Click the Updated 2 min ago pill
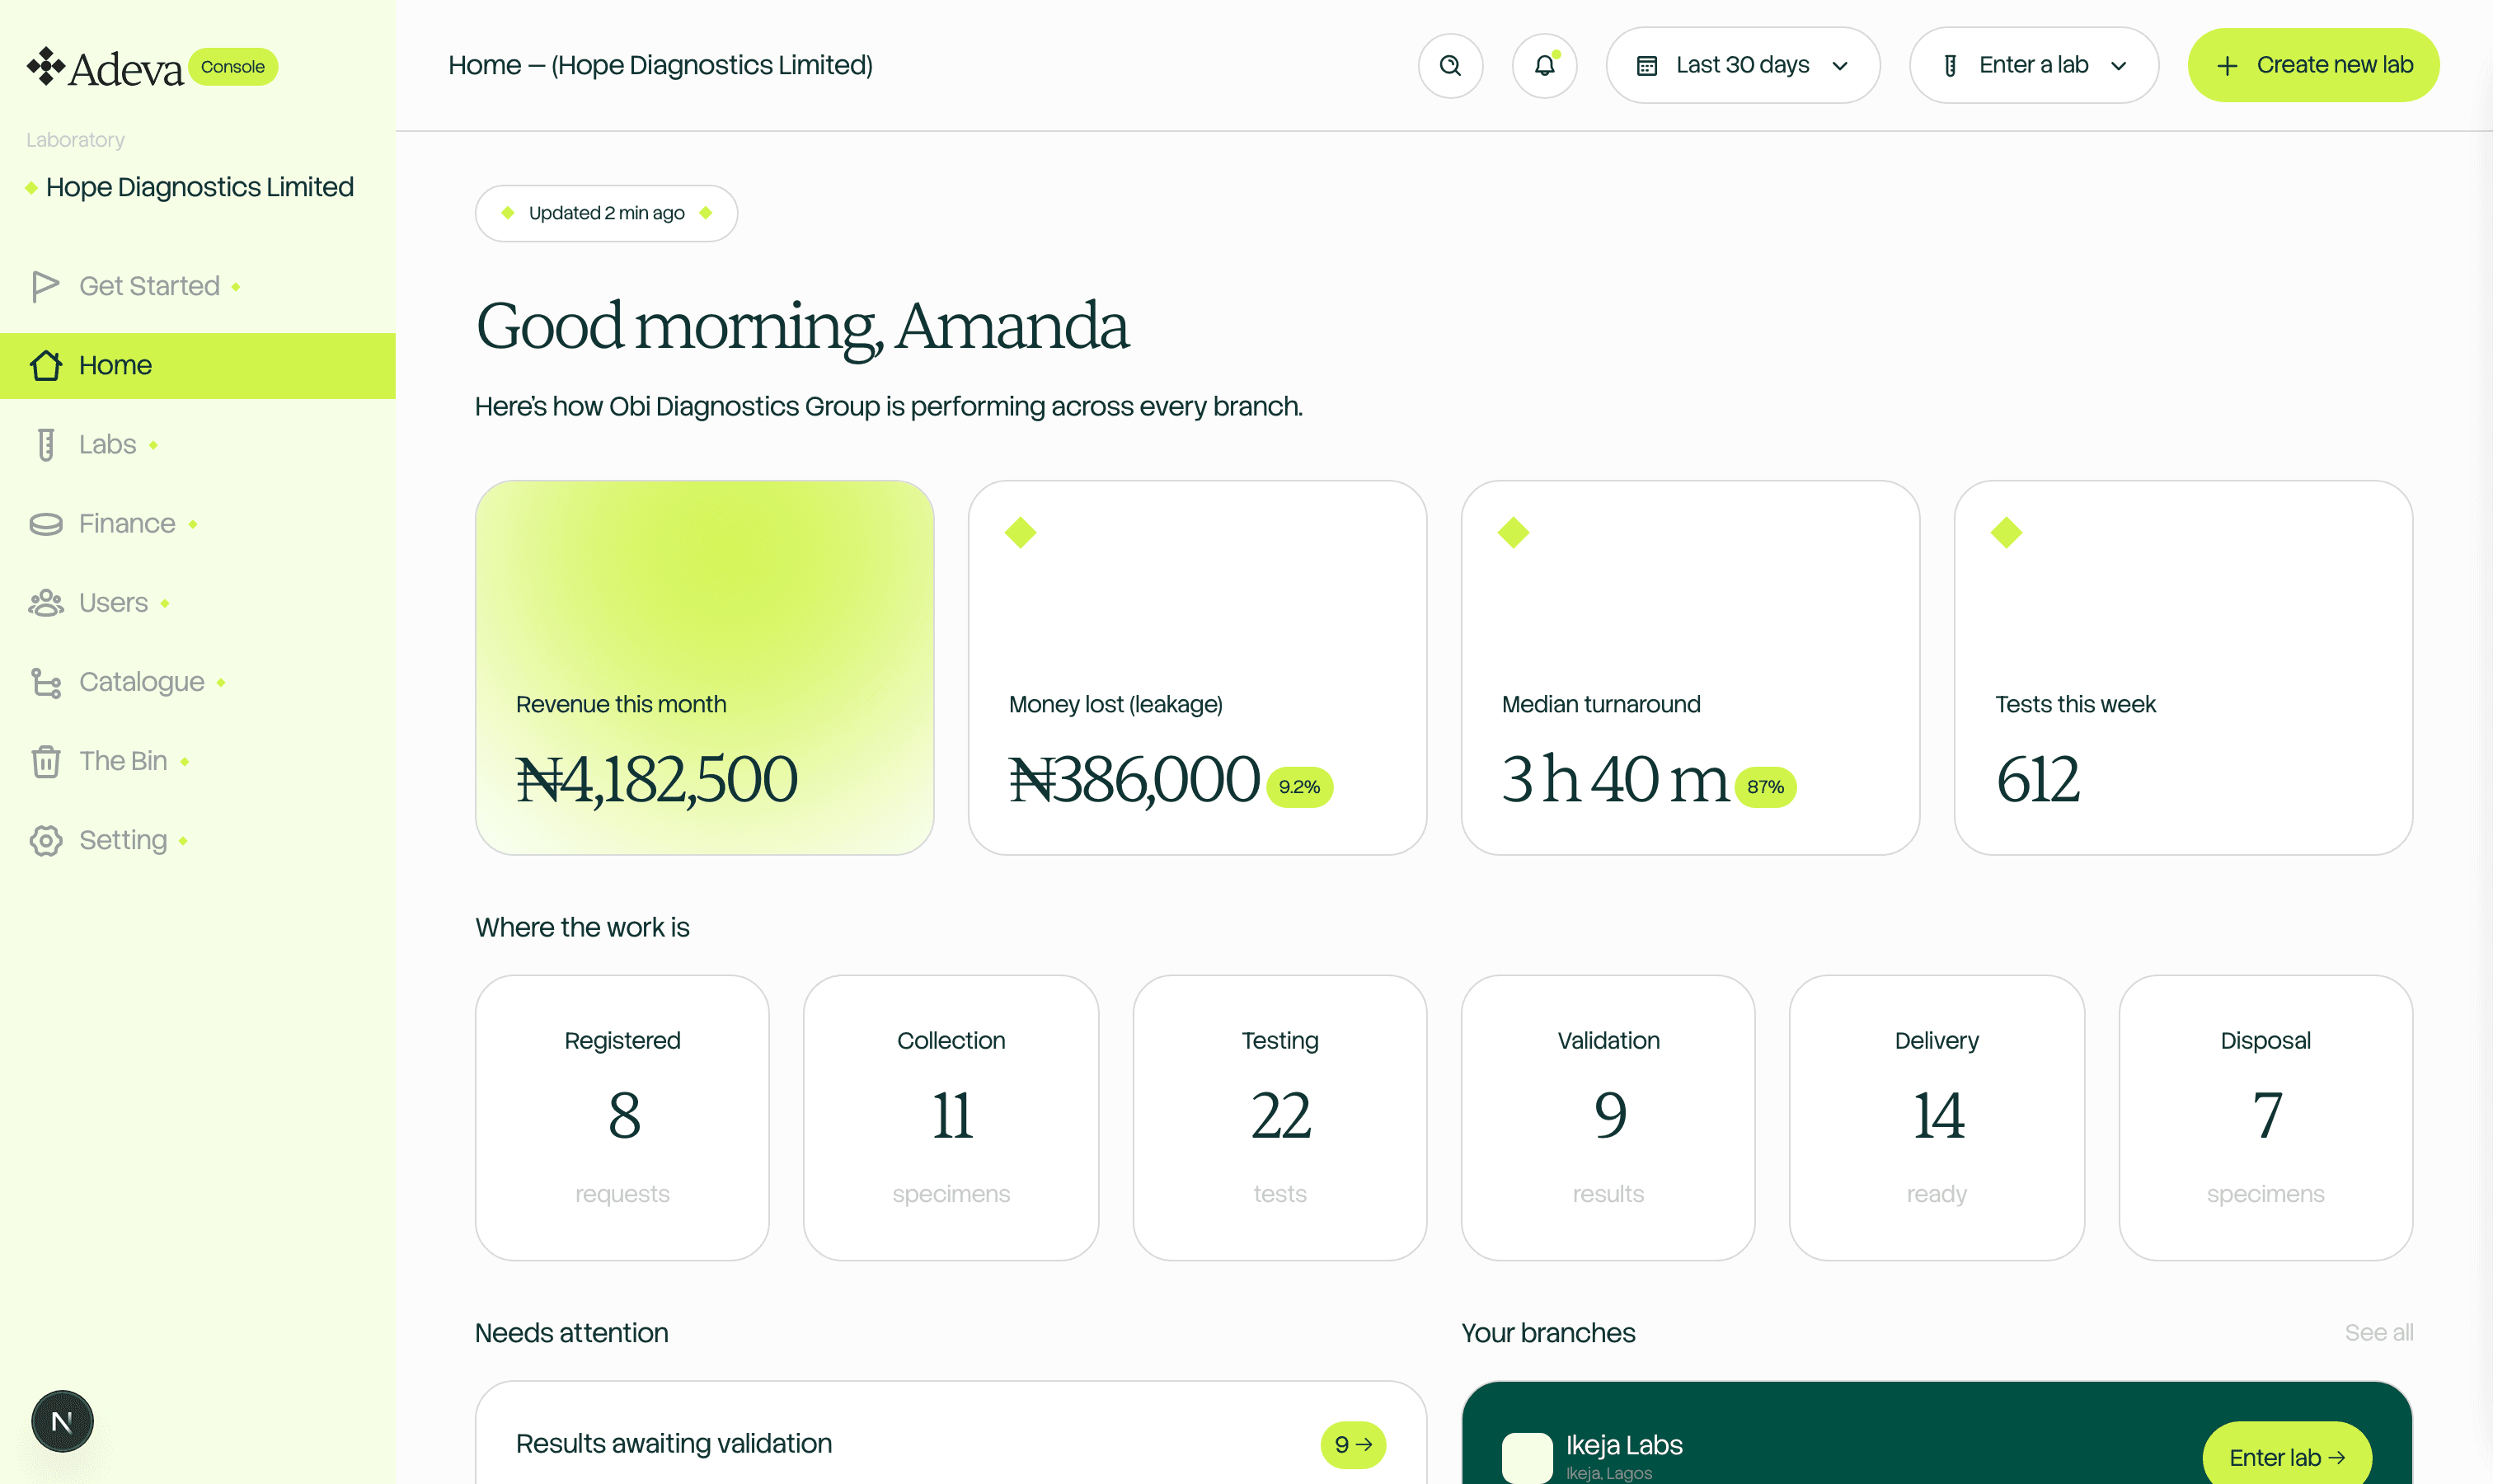Viewport: 2493px width, 1484px height. coord(606,213)
